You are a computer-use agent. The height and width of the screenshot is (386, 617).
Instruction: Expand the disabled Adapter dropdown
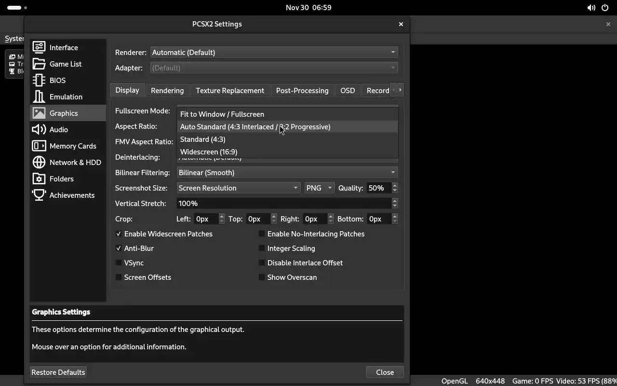click(x=274, y=68)
